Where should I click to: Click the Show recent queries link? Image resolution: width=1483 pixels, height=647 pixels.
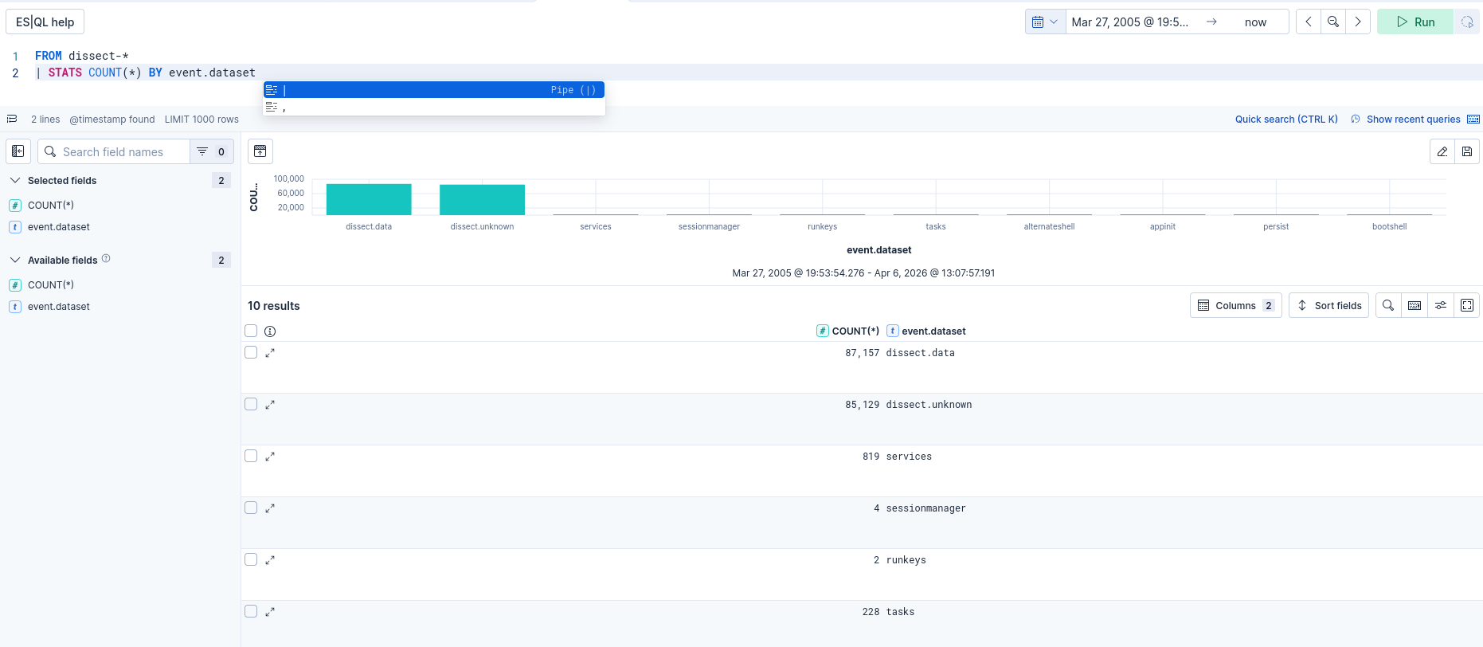1413,120
